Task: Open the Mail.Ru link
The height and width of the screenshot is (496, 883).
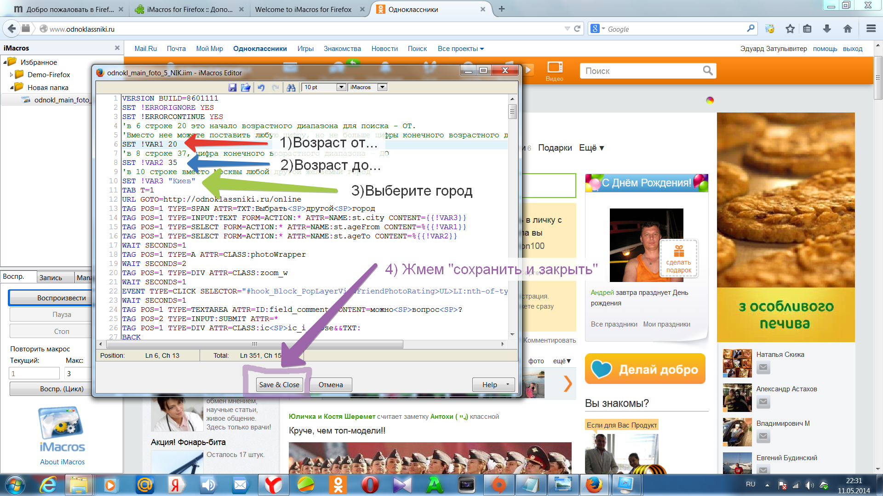Action: pyautogui.click(x=145, y=49)
